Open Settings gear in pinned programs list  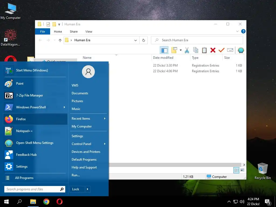tap(35, 167)
